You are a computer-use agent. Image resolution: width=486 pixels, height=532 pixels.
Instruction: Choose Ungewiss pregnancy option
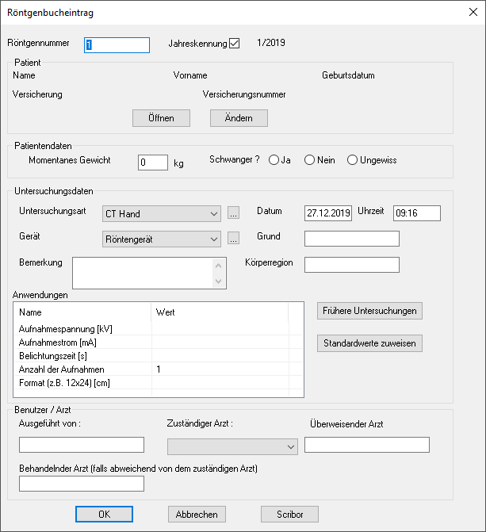(352, 160)
